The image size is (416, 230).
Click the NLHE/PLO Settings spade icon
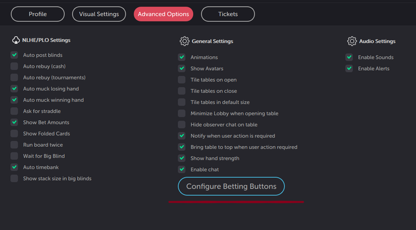[x=16, y=40]
